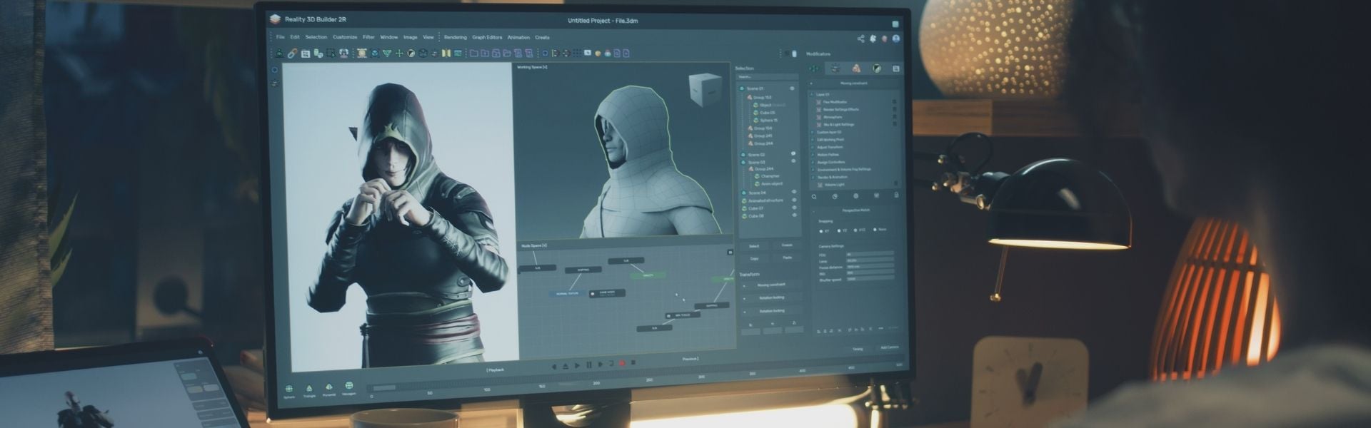Click the Sphere primitive icon
Image resolution: width=1371 pixels, height=428 pixels.
click(289, 389)
